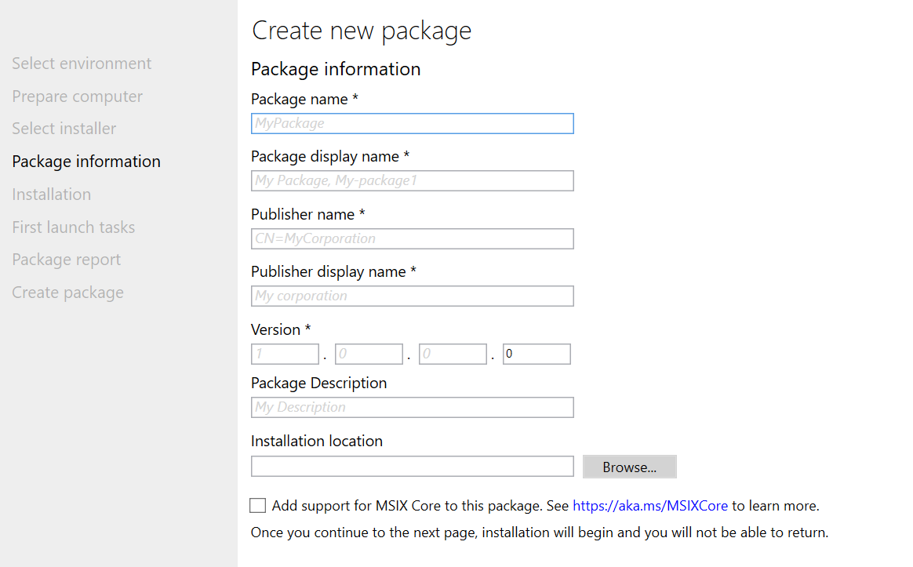Go to Prepare computer step
This screenshot has width=913, height=567.
coord(78,96)
